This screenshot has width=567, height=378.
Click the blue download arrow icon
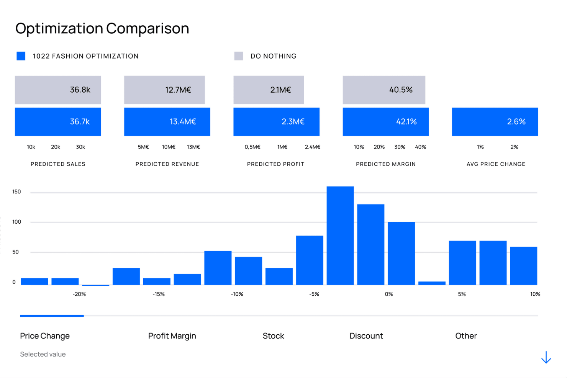[x=546, y=357]
